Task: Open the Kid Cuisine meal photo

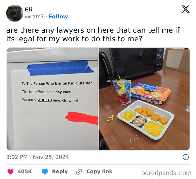Action: [x=144, y=99]
